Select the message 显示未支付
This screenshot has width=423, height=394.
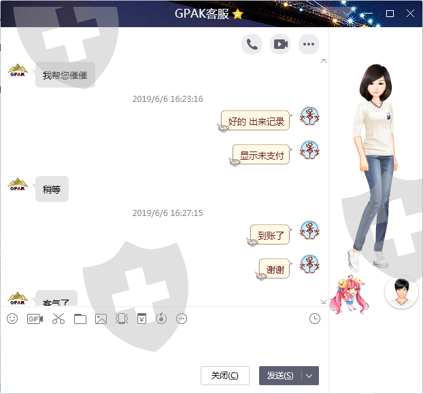[x=262, y=156]
